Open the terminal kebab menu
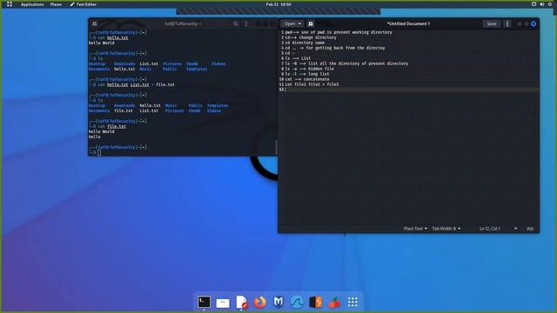The image size is (557, 313). 246,23
